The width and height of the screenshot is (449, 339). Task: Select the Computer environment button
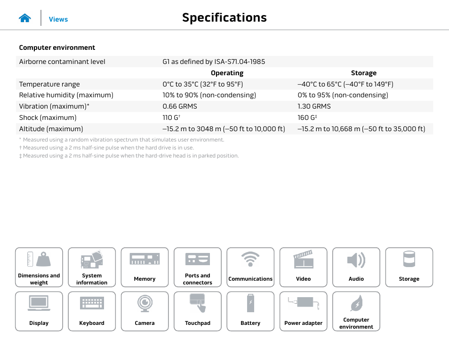356,311
